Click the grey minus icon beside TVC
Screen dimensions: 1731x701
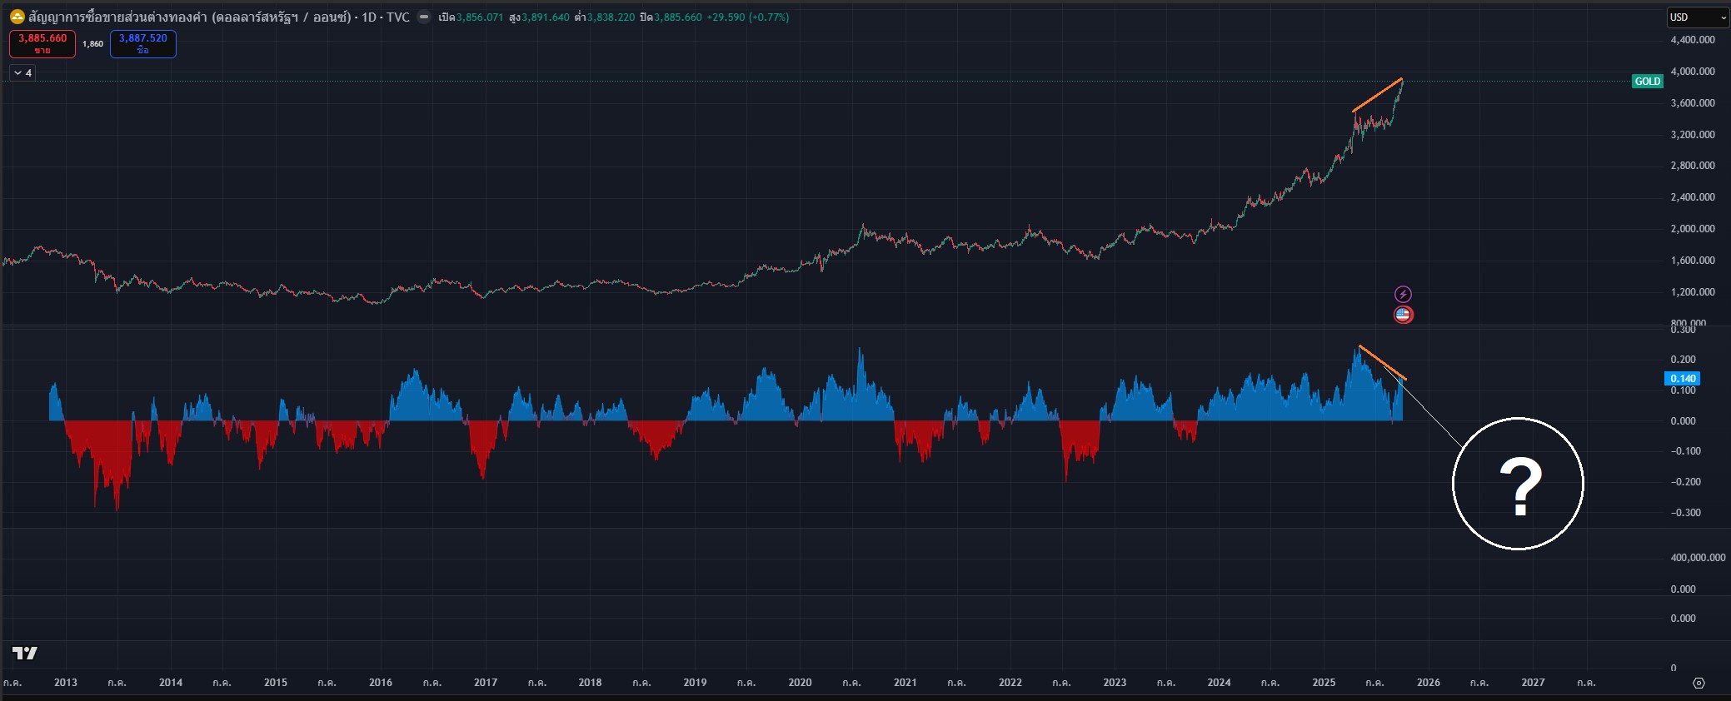[424, 17]
